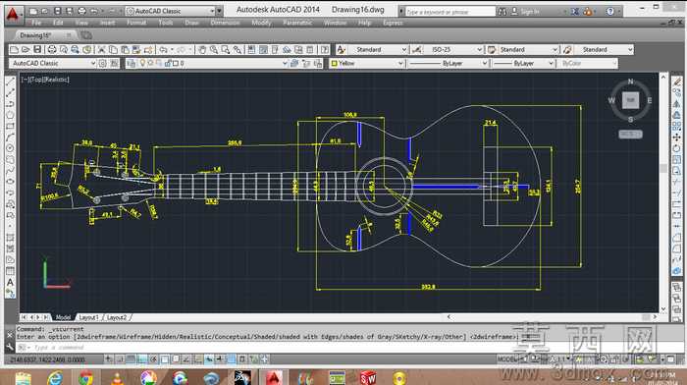Click Save in the Standard toolbar
Viewport: 687px width, 385px height.
point(37,49)
